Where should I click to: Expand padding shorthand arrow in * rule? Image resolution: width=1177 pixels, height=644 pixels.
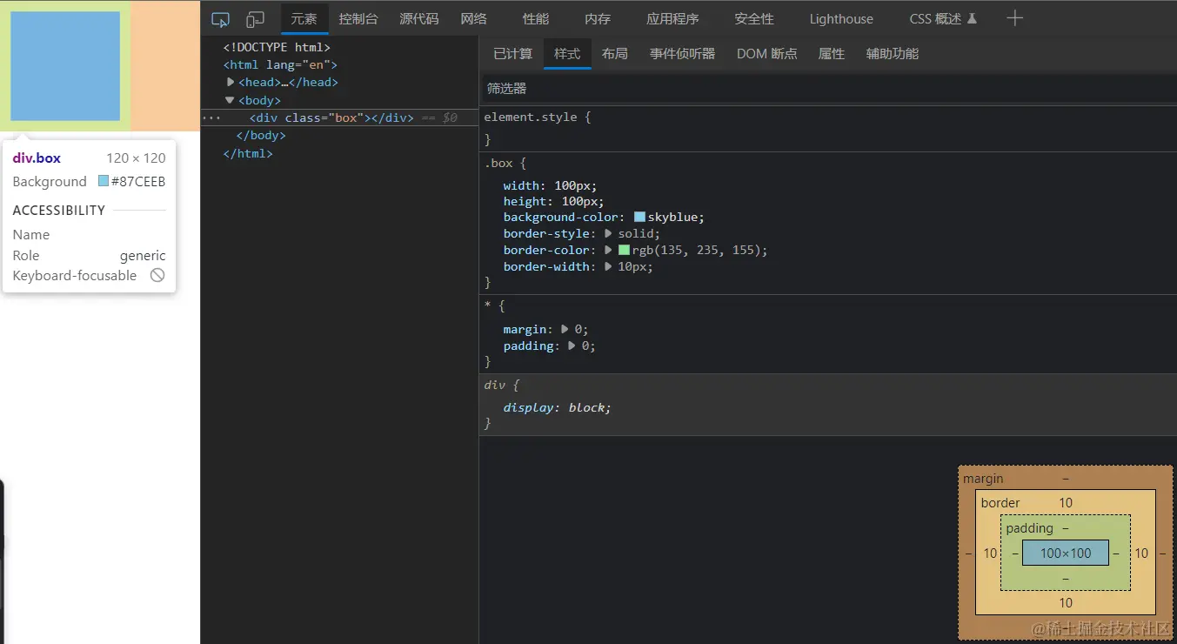(572, 345)
